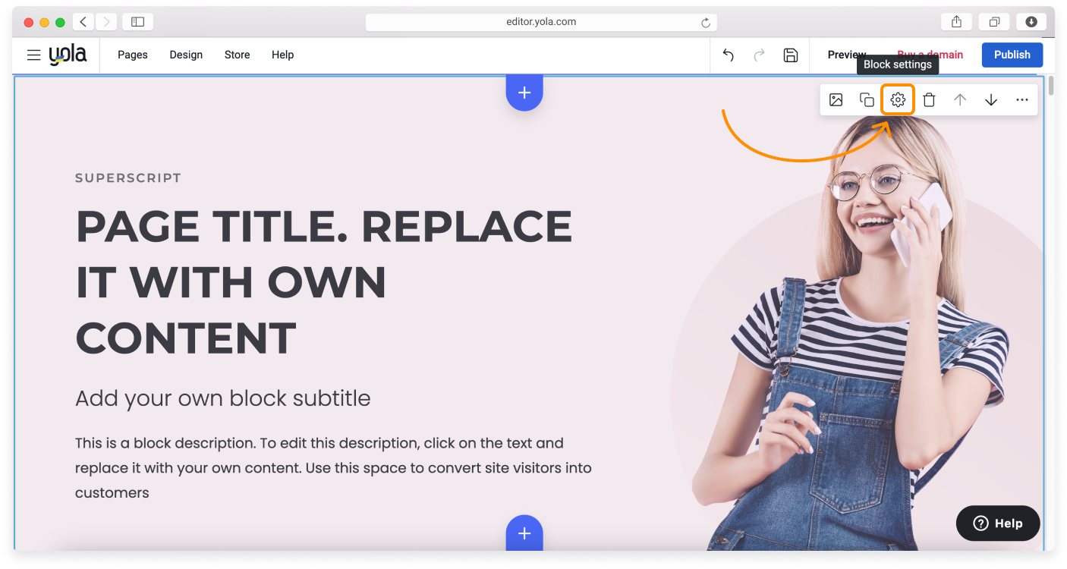Move block down with the down arrow
This screenshot has width=1067, height=569.
click(x=991, y=100)
